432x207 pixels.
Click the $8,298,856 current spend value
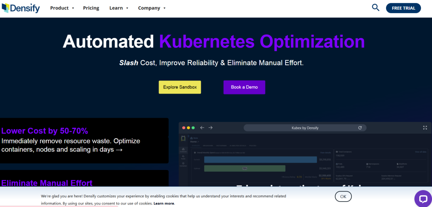(x=325, y=160)
